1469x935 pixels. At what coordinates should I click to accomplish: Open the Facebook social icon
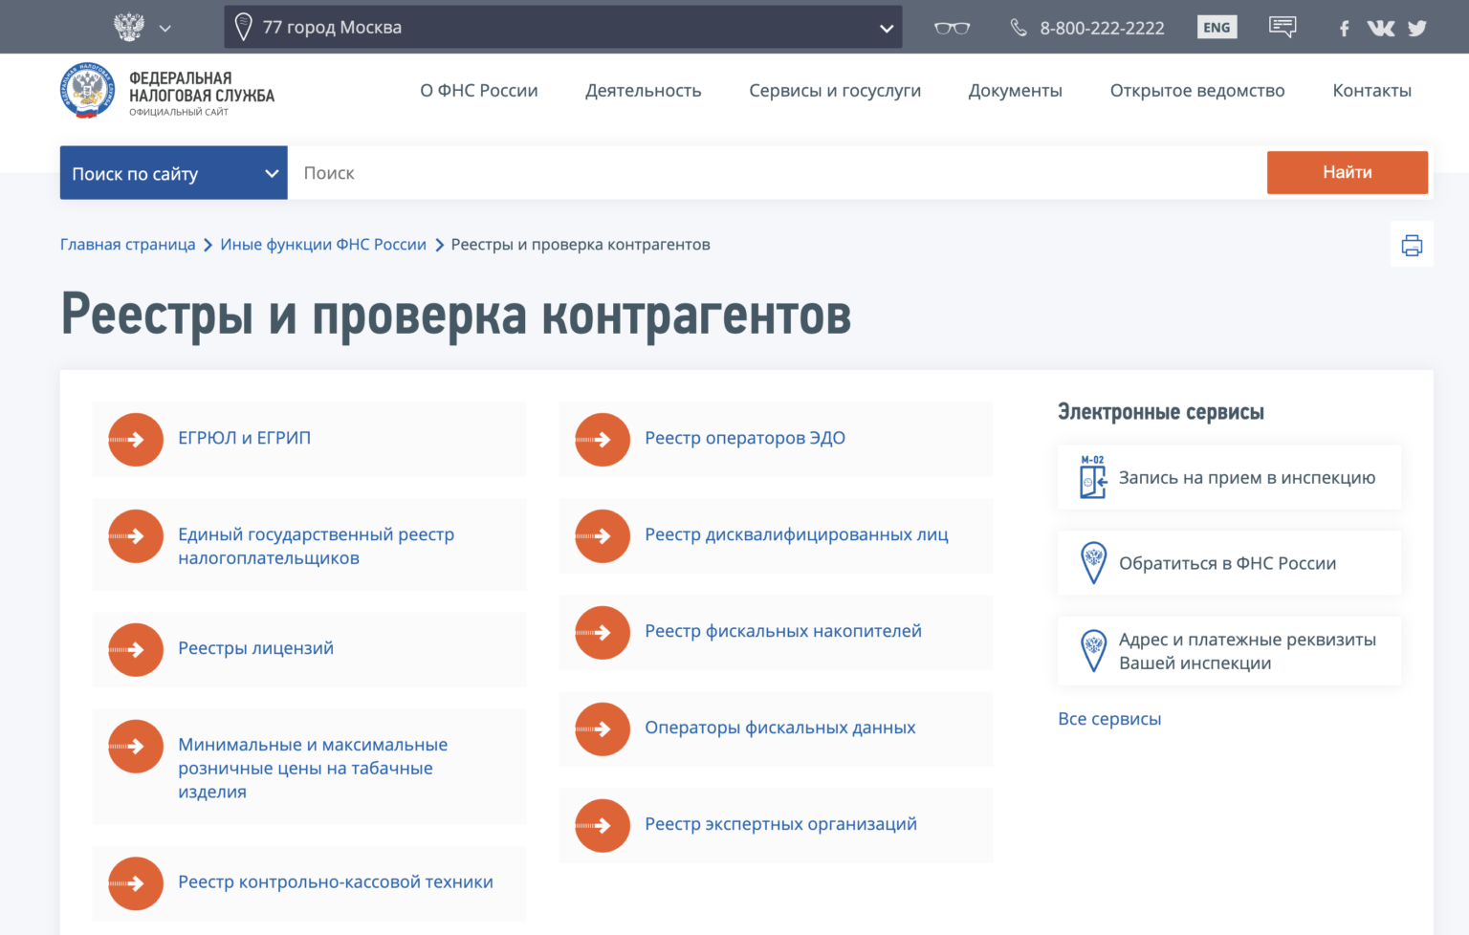1344,29
